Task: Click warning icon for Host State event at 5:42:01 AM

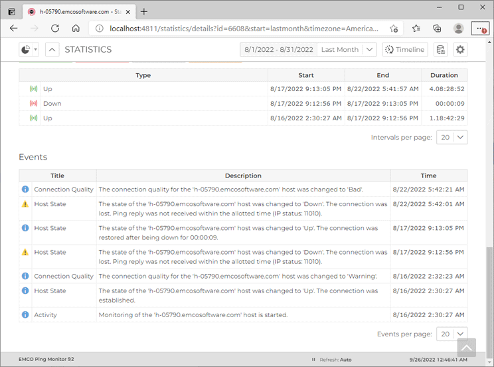Action: click(x=25, y=204)
